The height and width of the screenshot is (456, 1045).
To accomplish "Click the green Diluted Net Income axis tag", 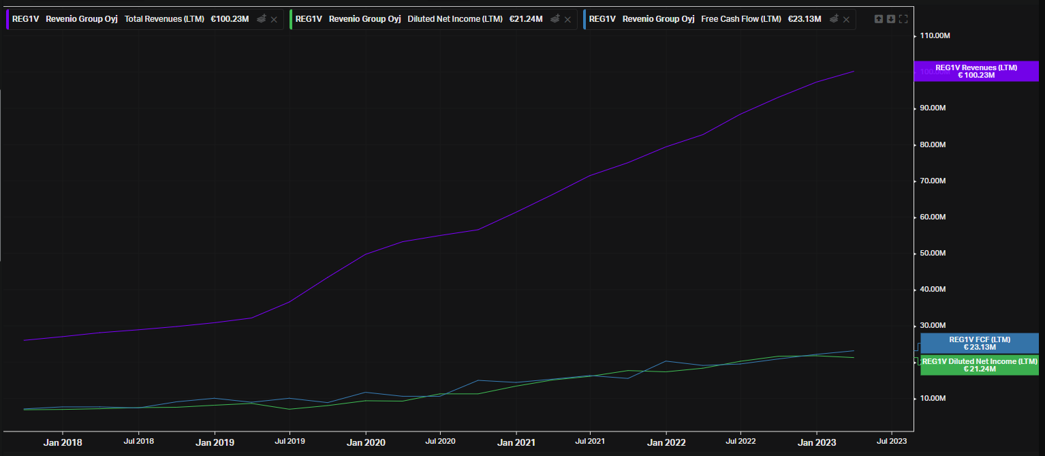I will coord(980,365).
